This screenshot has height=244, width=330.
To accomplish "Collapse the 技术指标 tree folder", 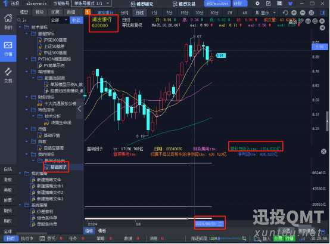I will point(20,27).
